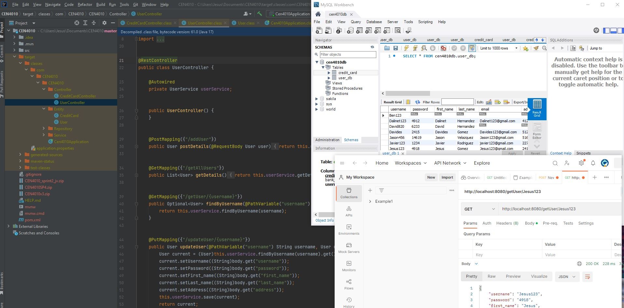Open Mock Servers in Postman sidebar
This screenshot has height=308, width=624.
coord(349,248)
